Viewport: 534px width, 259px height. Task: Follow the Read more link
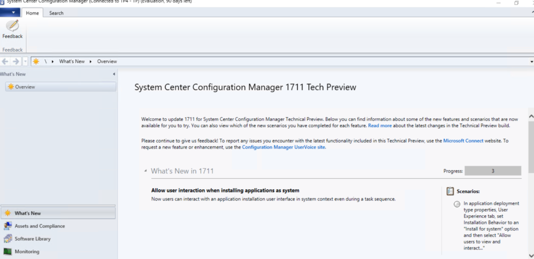pyautogui.click(x=380, y=126)
